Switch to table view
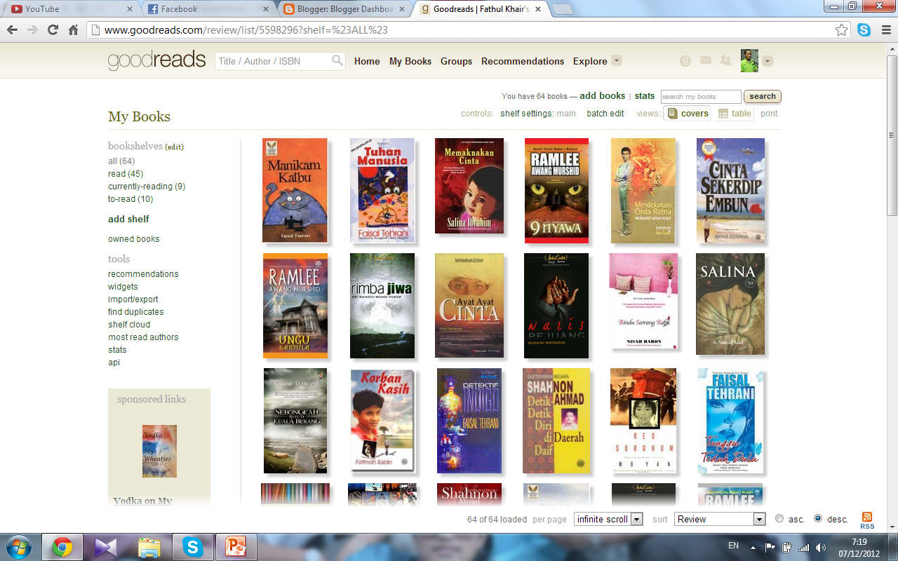898x561 pixels. [x=735, y=114]
